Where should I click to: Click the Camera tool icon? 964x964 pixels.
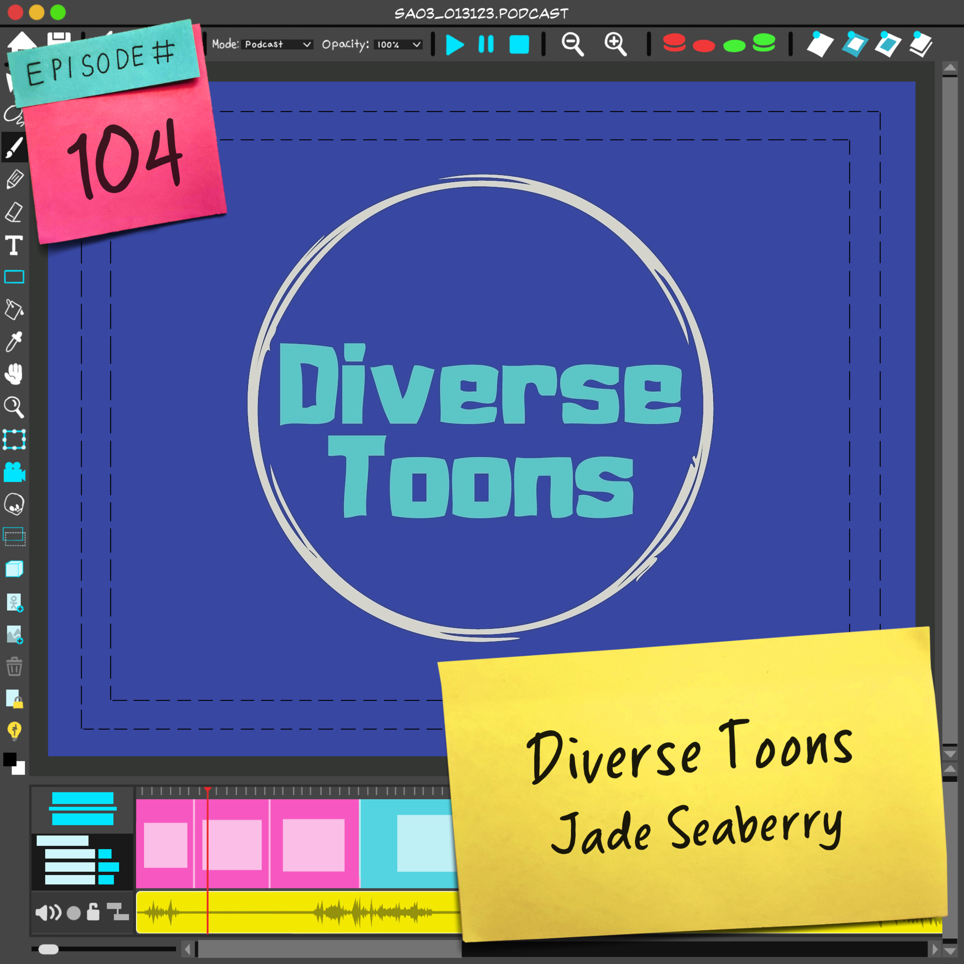click(x=14, y=472)
